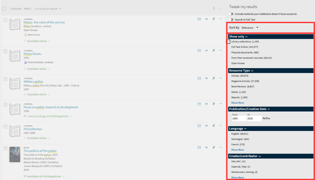Filter by Full Text Online

click(245, 47)
